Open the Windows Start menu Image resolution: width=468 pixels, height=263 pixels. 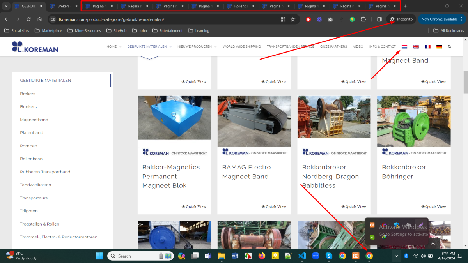tap(99, 256)
